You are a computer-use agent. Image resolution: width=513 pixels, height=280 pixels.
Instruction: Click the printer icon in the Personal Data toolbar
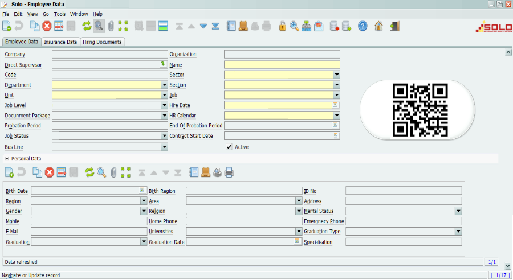(x=229, y=172)
